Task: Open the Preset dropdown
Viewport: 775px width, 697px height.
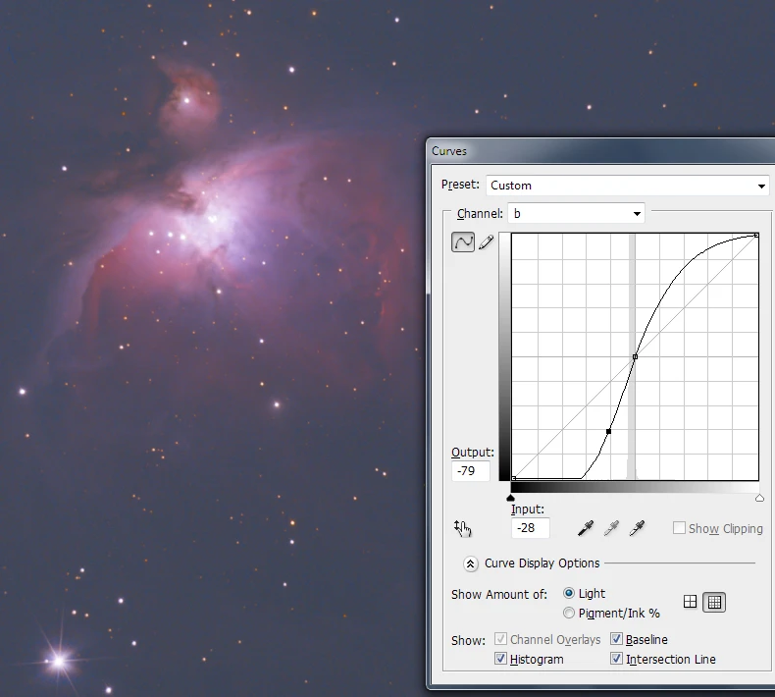Action: 628,186
